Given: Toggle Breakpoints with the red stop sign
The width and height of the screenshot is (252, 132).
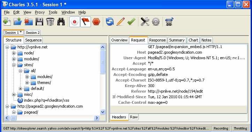Looking at the screenshot, I should click(x=96, y=22).
